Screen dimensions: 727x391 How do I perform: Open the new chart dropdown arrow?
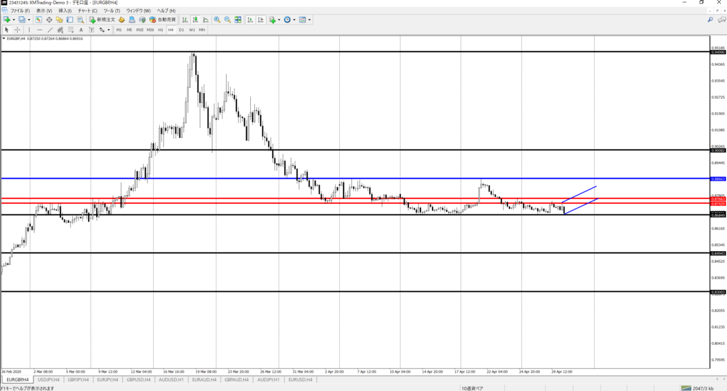tap(14, 19)
